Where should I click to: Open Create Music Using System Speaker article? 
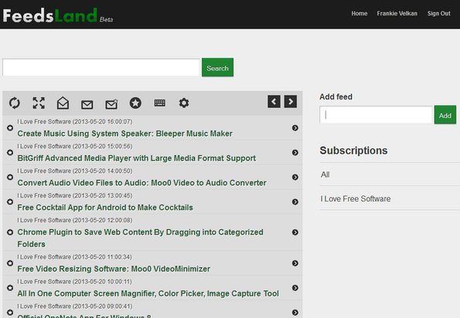(124, 134)
